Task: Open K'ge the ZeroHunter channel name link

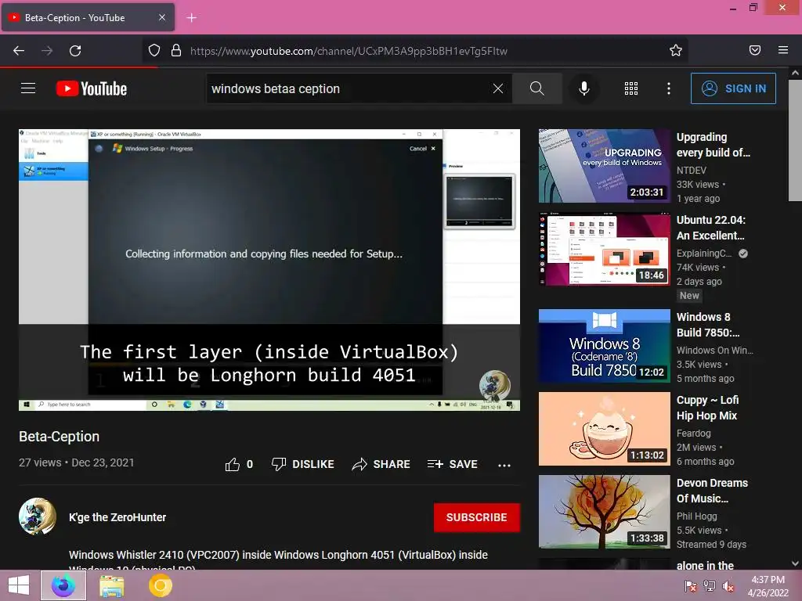Action: (117, 518)
